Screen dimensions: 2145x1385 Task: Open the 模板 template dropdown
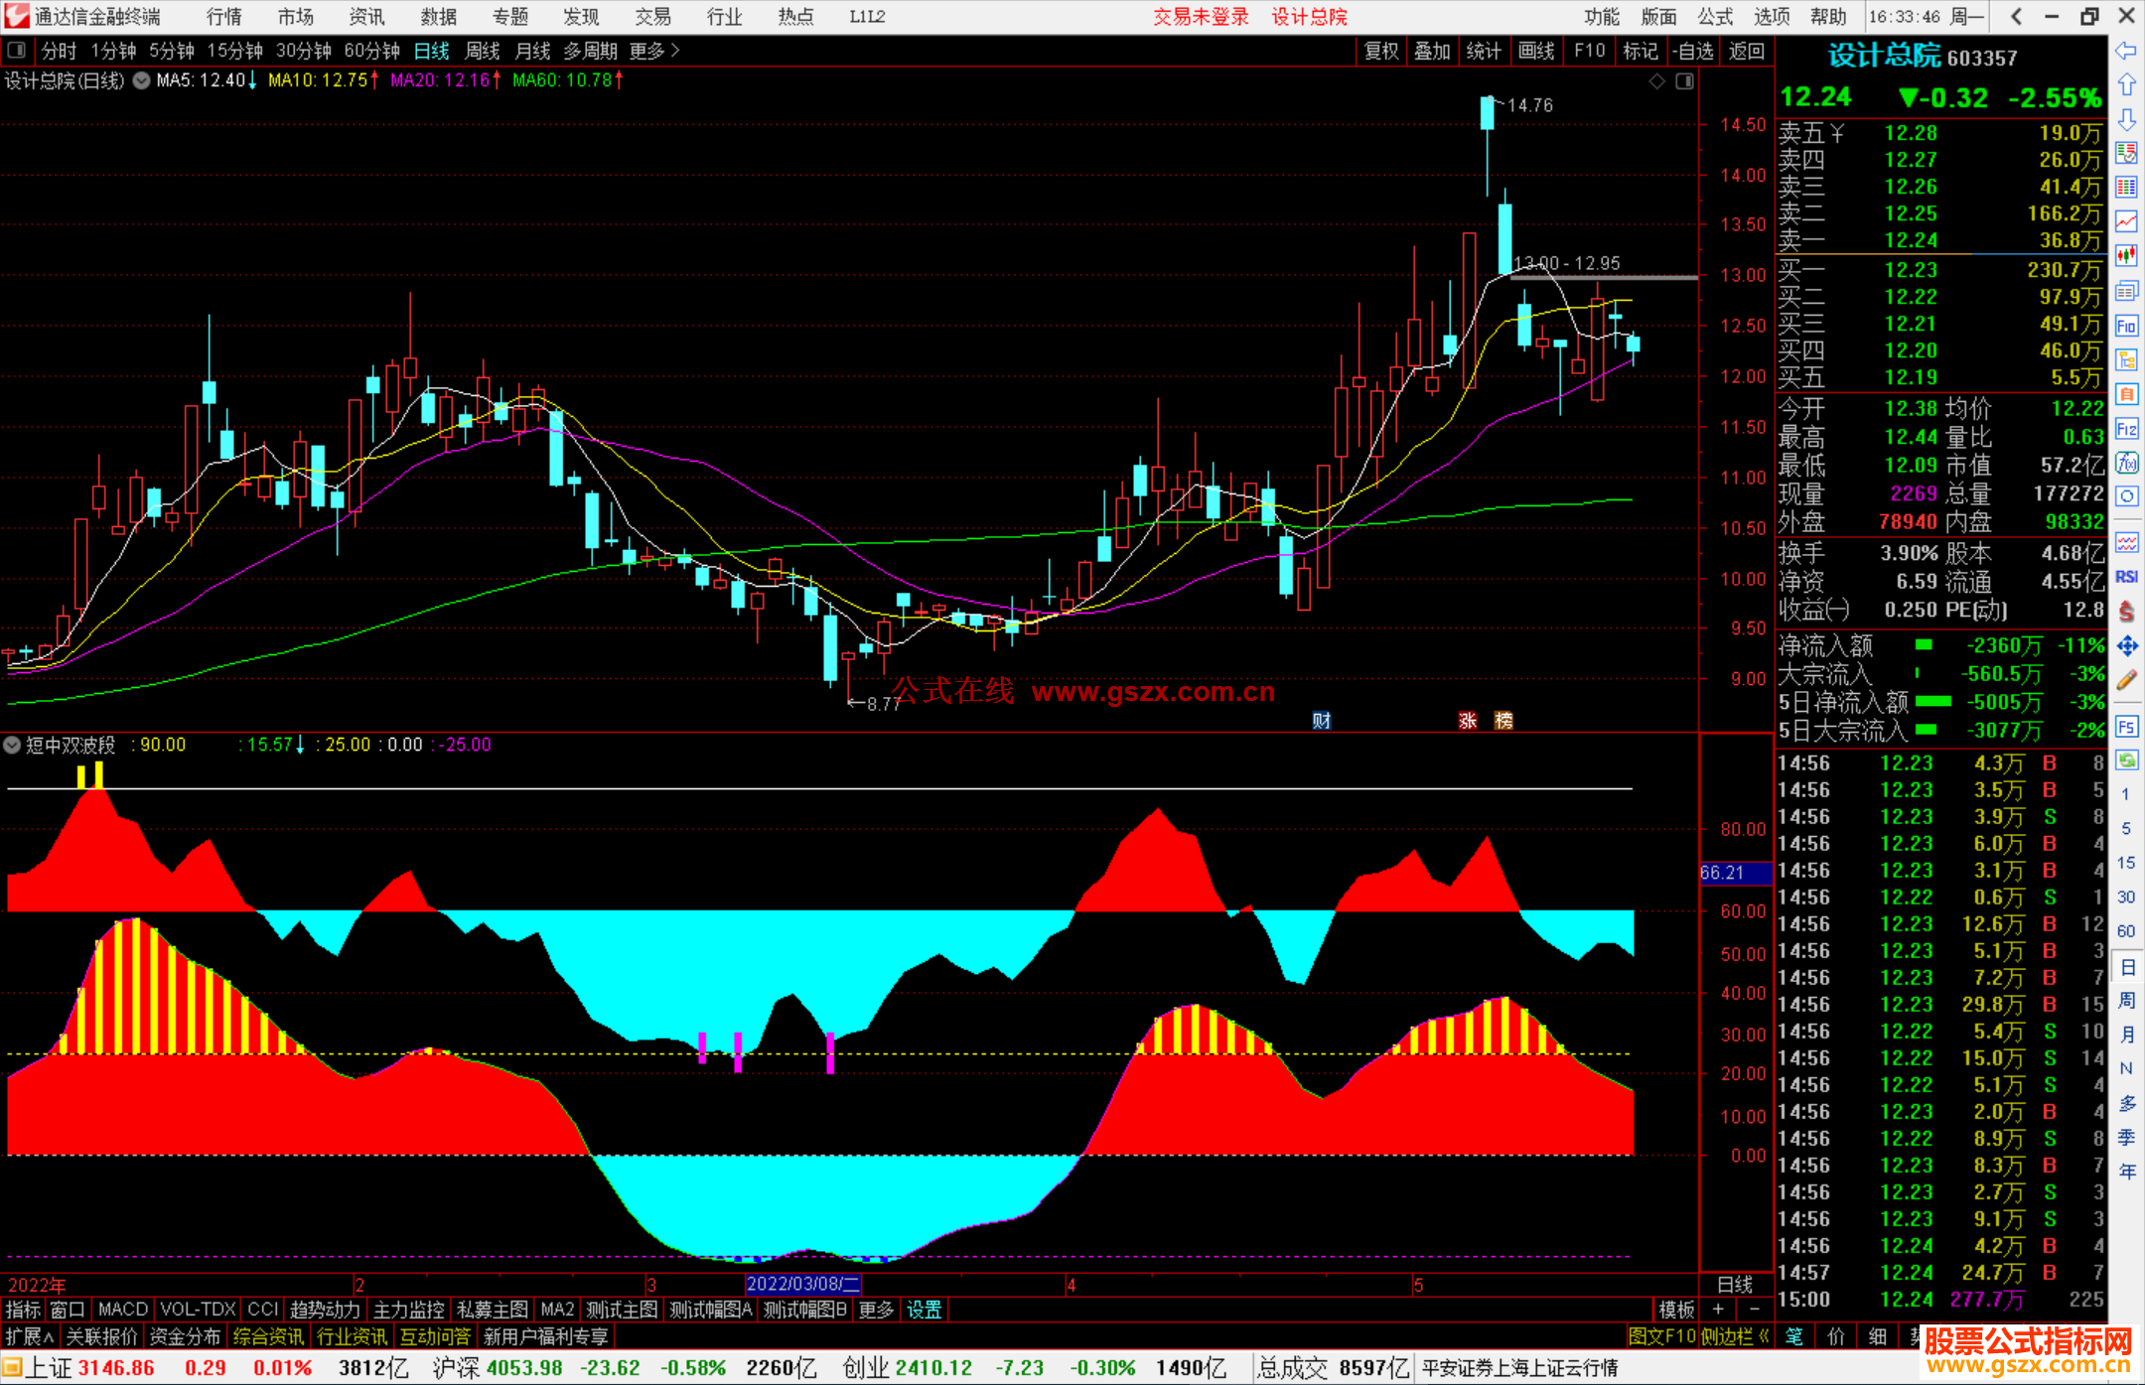coord(1676,1310)
